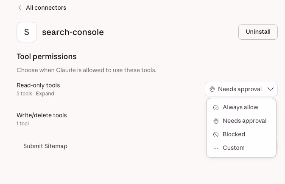Click the Read-only tools label

point(38,85)
